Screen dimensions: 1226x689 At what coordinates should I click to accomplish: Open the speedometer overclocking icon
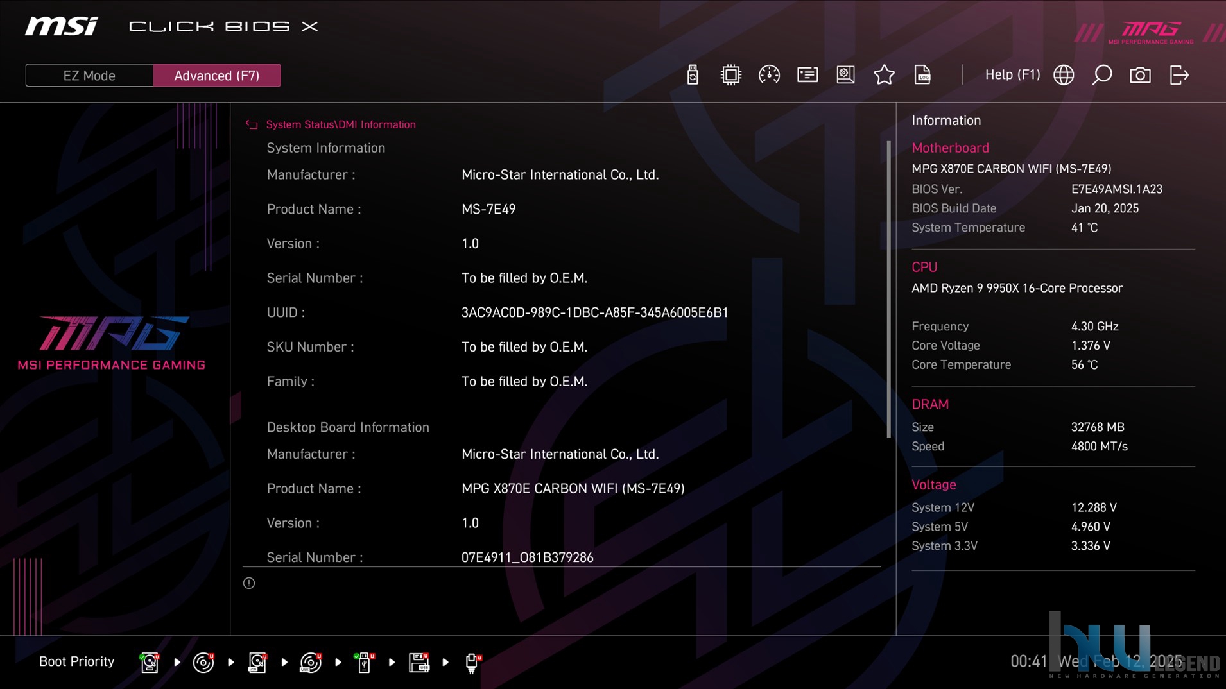[769, 75]
